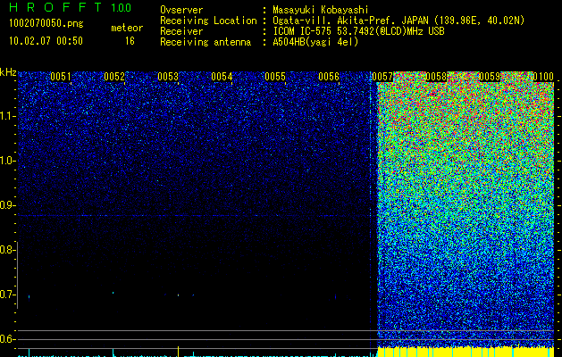Click the 0051 time marker
This screenshot has width=562, height=357.
(60, 77)
